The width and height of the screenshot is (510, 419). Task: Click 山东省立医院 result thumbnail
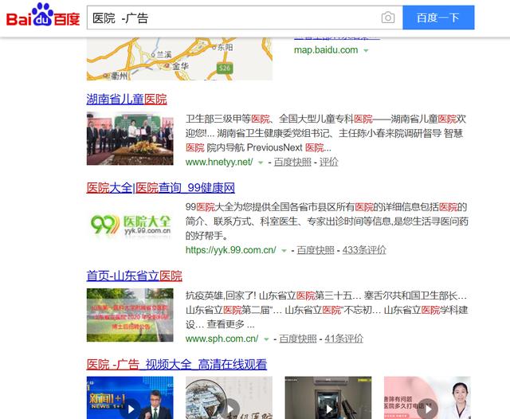coord(130,315)
